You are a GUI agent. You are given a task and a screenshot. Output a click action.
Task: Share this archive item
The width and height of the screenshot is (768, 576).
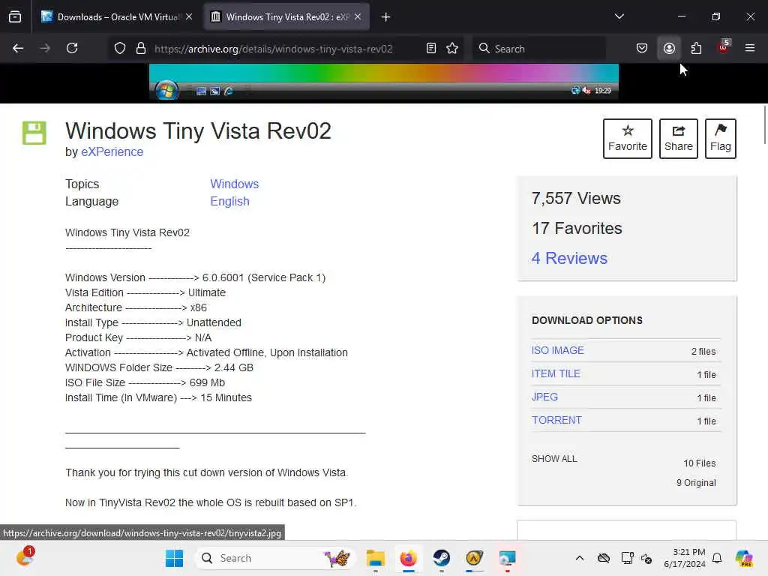tap(678, 139)
